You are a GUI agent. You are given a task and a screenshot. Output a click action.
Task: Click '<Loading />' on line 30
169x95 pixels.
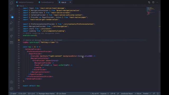39,68
